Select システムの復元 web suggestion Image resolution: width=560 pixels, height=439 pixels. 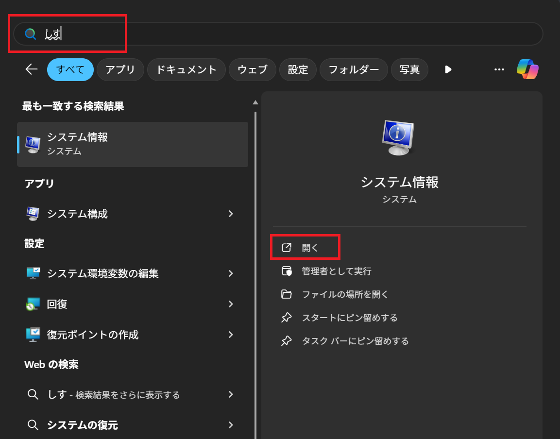[x=133, y=425]
